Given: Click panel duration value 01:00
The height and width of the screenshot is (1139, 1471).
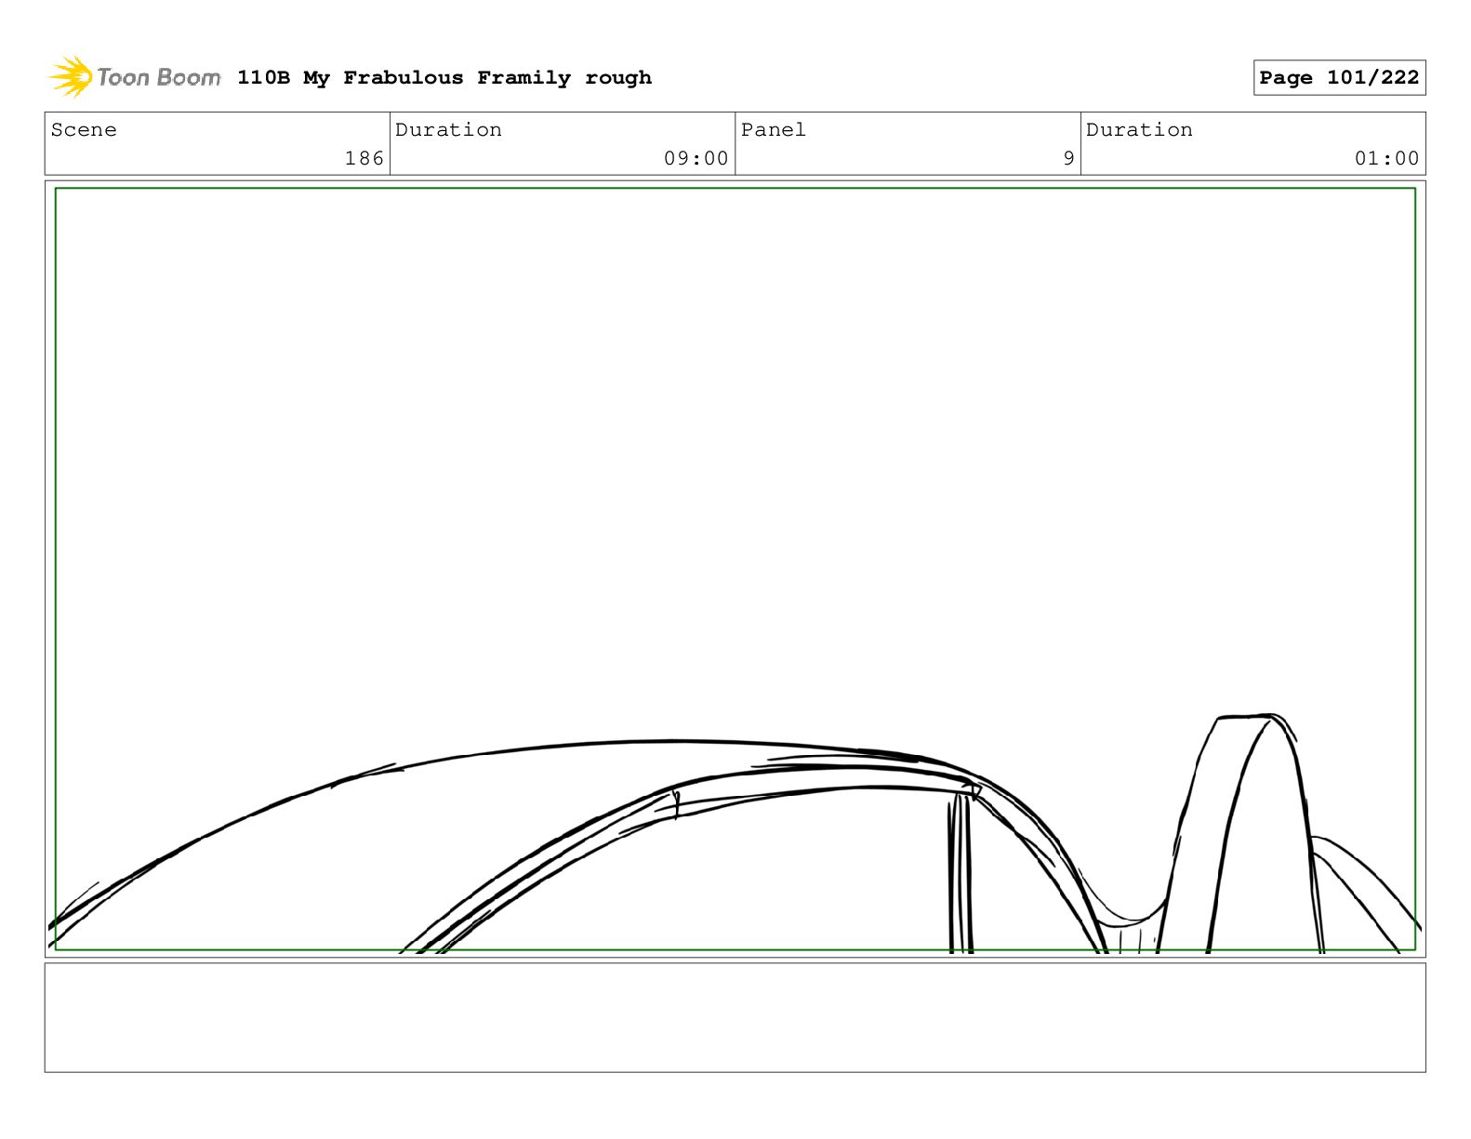Looking at the screenshot, I should tap(1387, 159).
